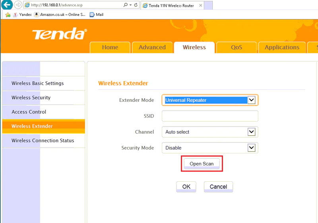Open Wireless Connection Status in sidebar
This screenshot has width=318, height=223.
tap(44, 140)
